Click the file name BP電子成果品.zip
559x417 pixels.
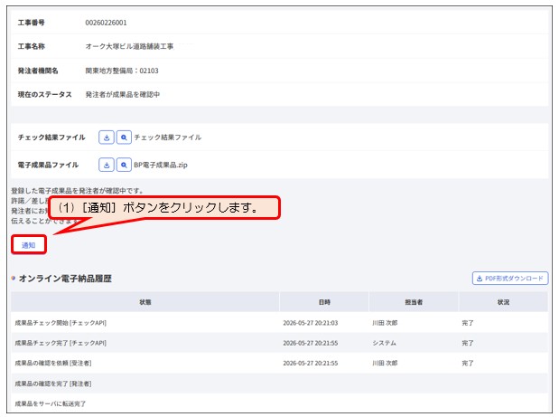[x=161, y=165]
